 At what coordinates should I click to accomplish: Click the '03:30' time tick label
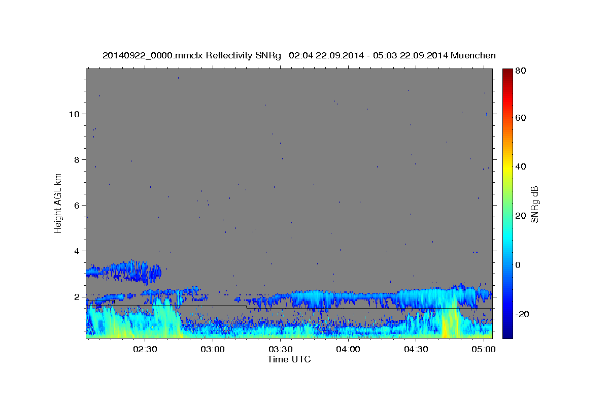pyautogui.click(x=280, y=350)
